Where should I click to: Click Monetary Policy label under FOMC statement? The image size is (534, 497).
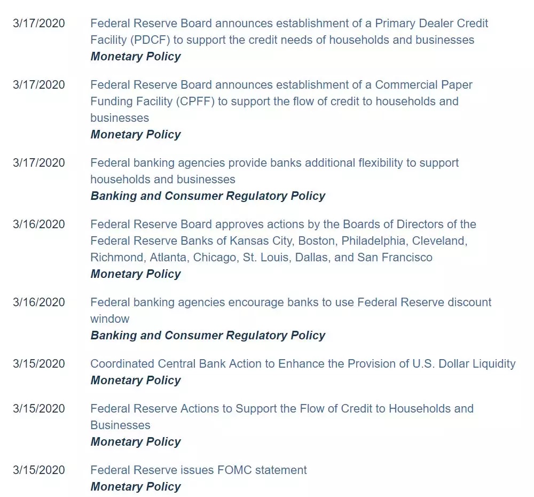(x=136, y=487)
